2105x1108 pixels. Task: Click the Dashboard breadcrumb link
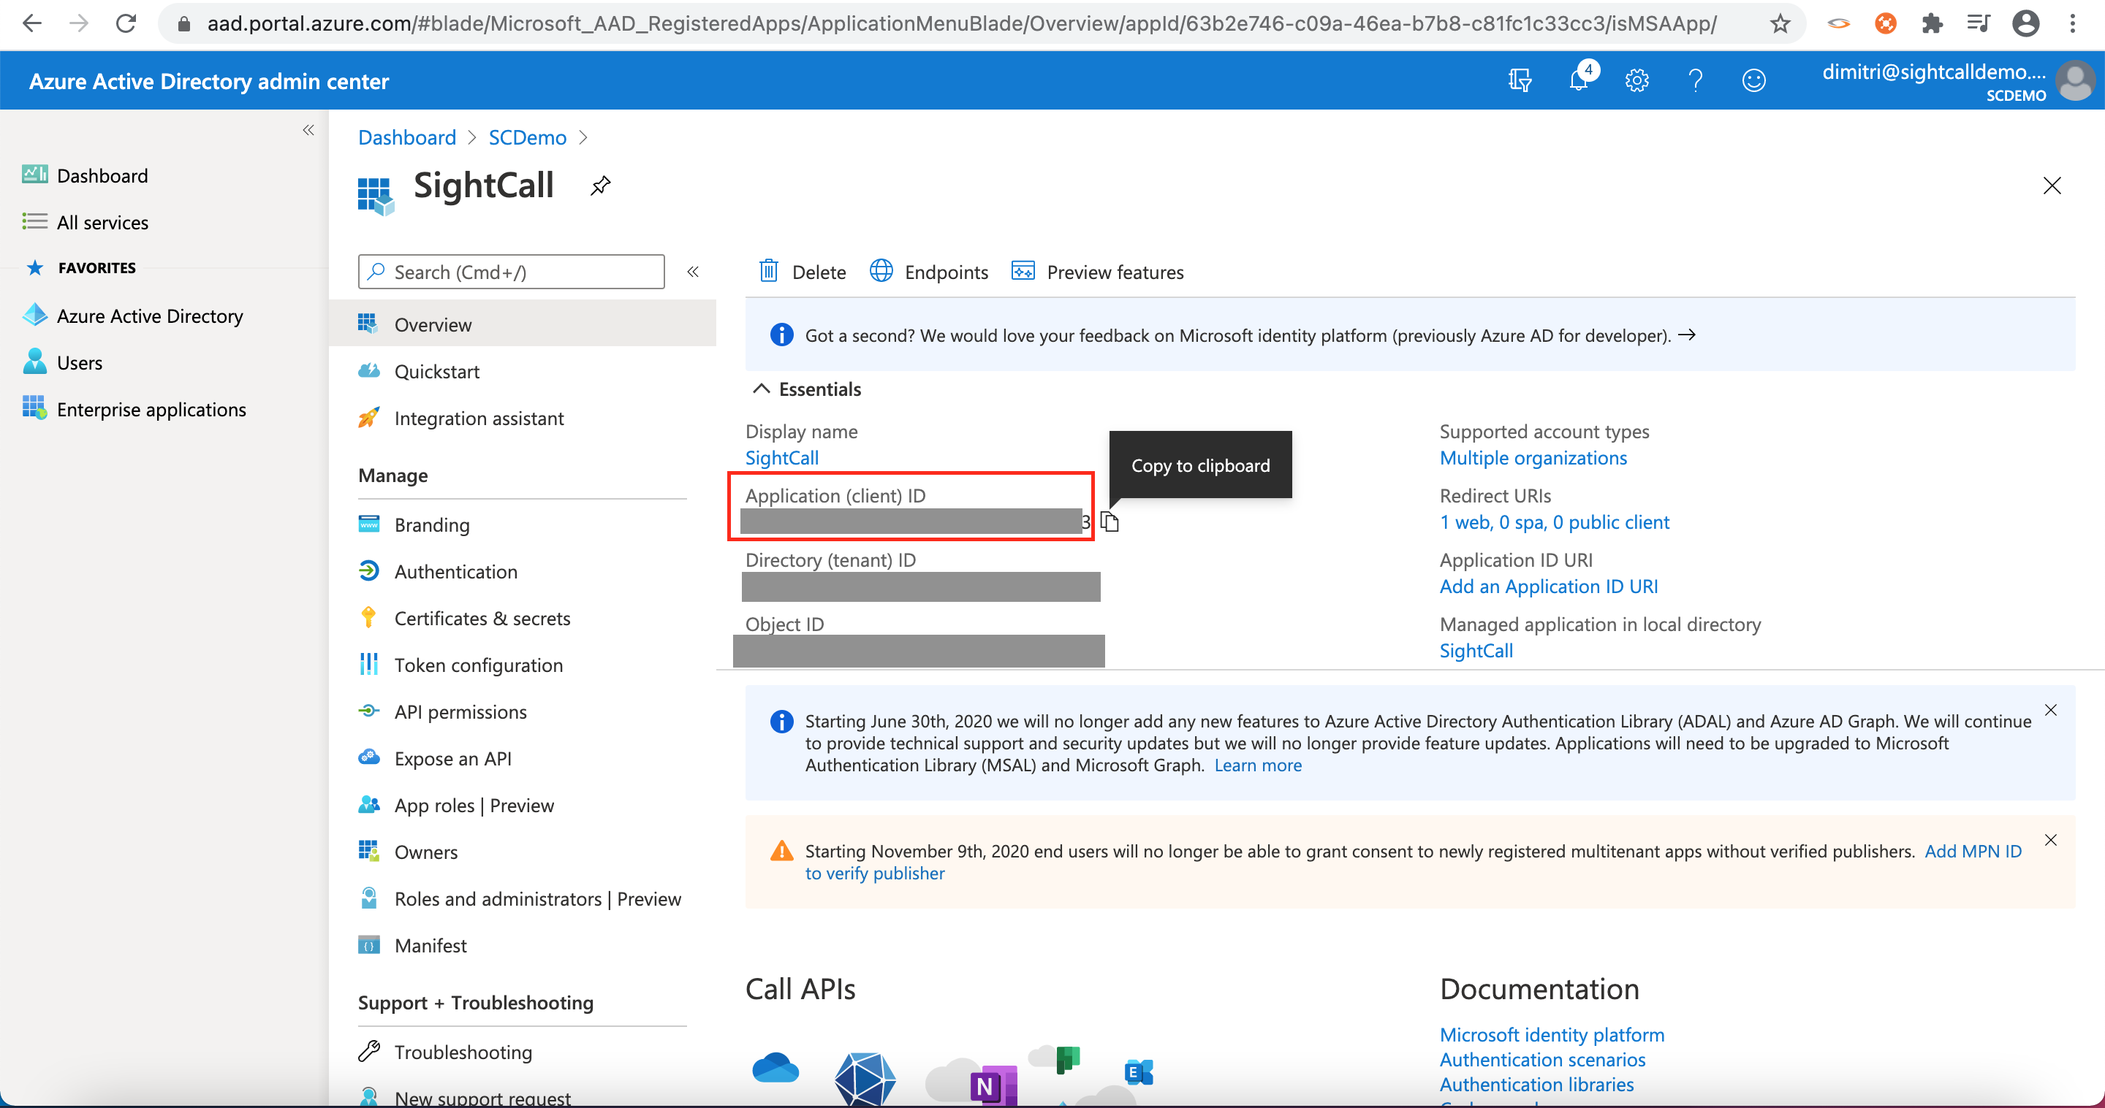(x=407, y=137)
